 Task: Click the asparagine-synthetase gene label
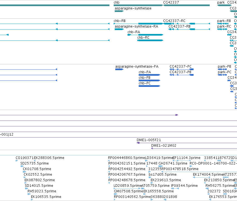click(x=133, y=8)
